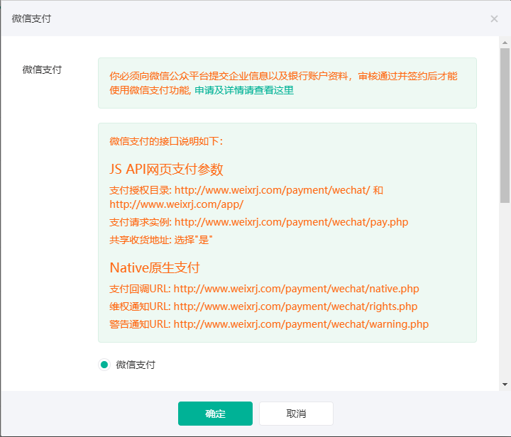The height and width of the screenshot is (437, 511).
Task: Click the 共享收货地址 选择是 line
Action: coord(161,240)
